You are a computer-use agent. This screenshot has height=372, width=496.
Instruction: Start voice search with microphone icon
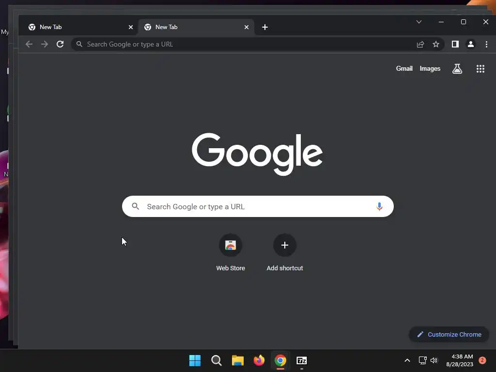click(x=379, y=206)
